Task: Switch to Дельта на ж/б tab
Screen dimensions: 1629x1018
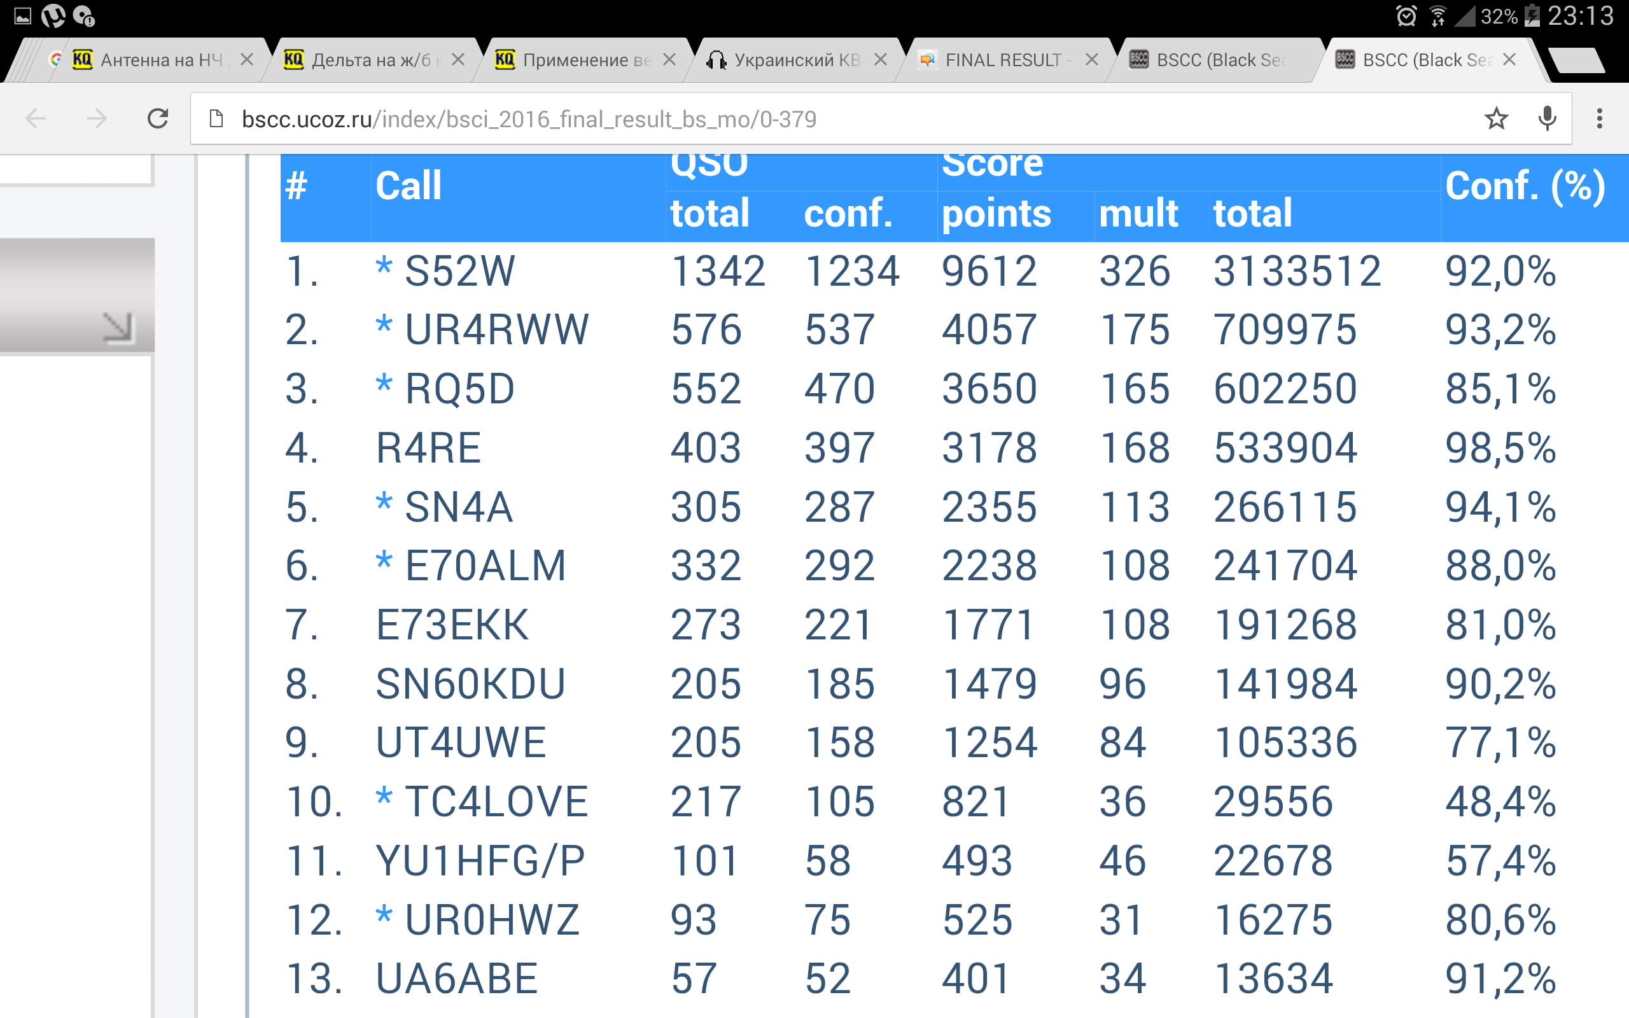Action: coord(370,60)
